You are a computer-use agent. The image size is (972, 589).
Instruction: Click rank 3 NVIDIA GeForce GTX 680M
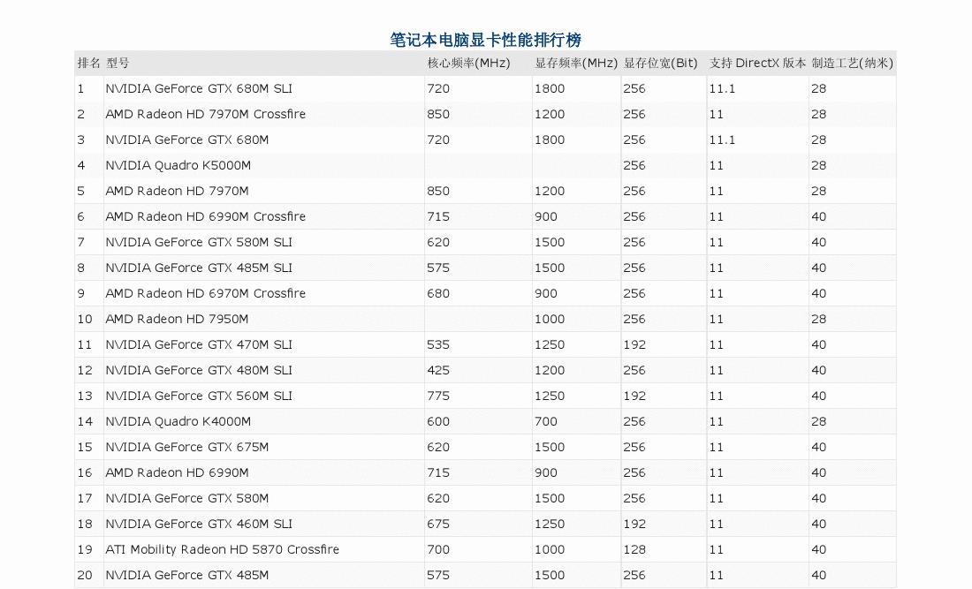pyautogui.click(x=186, y=140)
